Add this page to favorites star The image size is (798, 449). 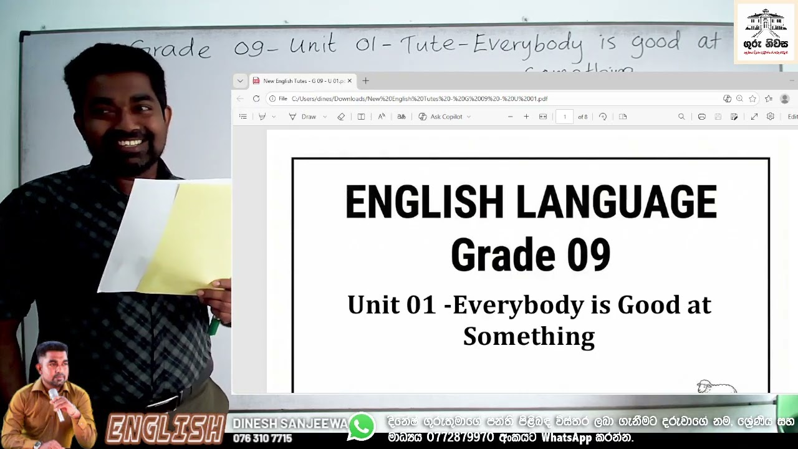pos(752,99)
